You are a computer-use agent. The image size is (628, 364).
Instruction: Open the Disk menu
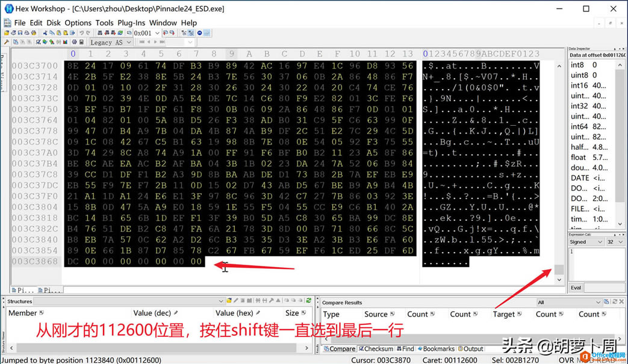point(53,23)
